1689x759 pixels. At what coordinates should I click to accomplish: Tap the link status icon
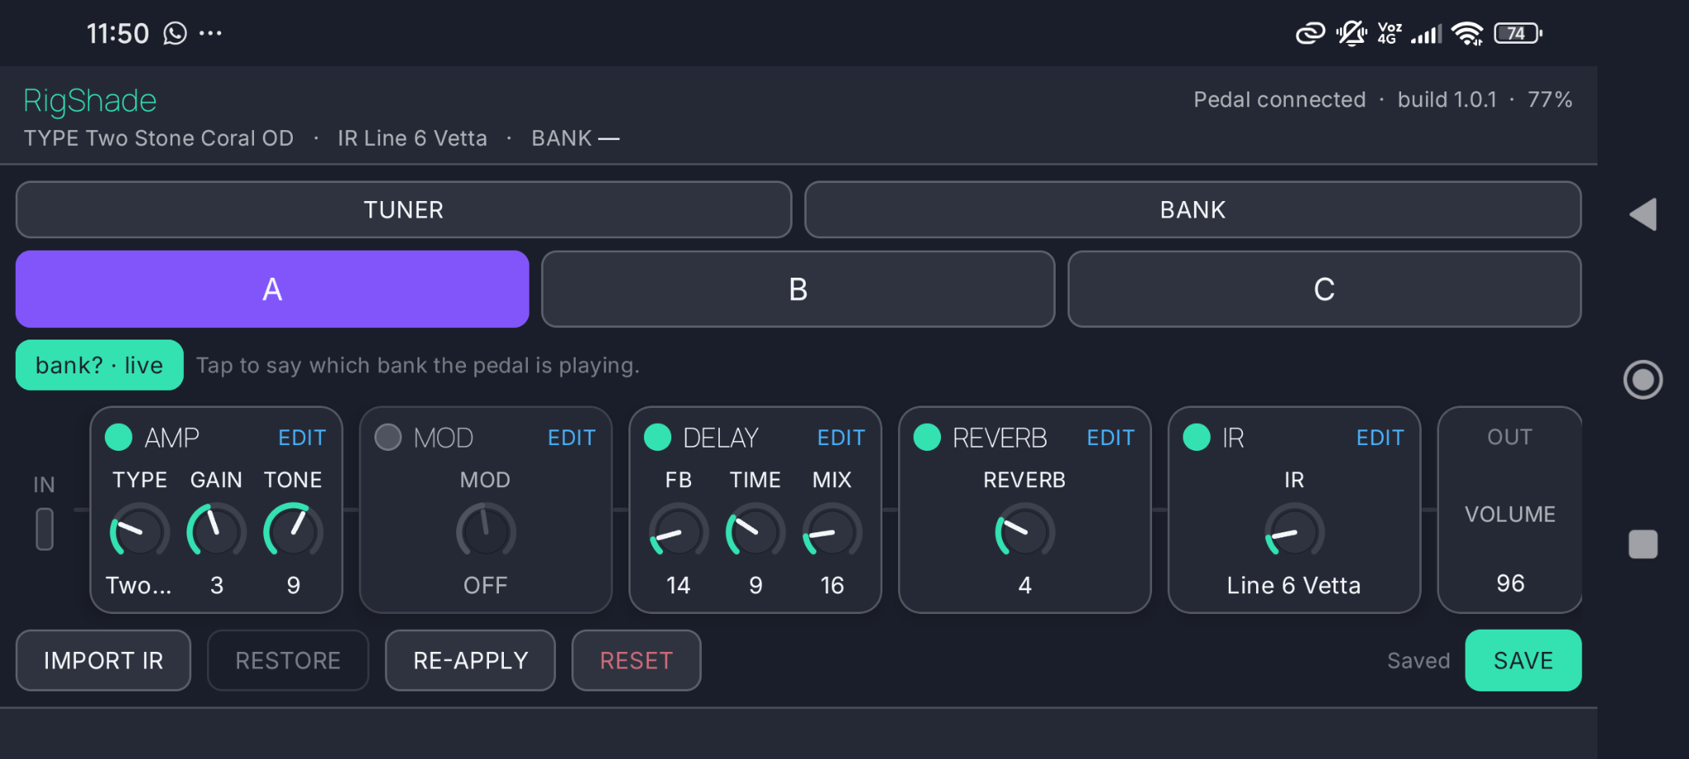(x=1310, y=33)
